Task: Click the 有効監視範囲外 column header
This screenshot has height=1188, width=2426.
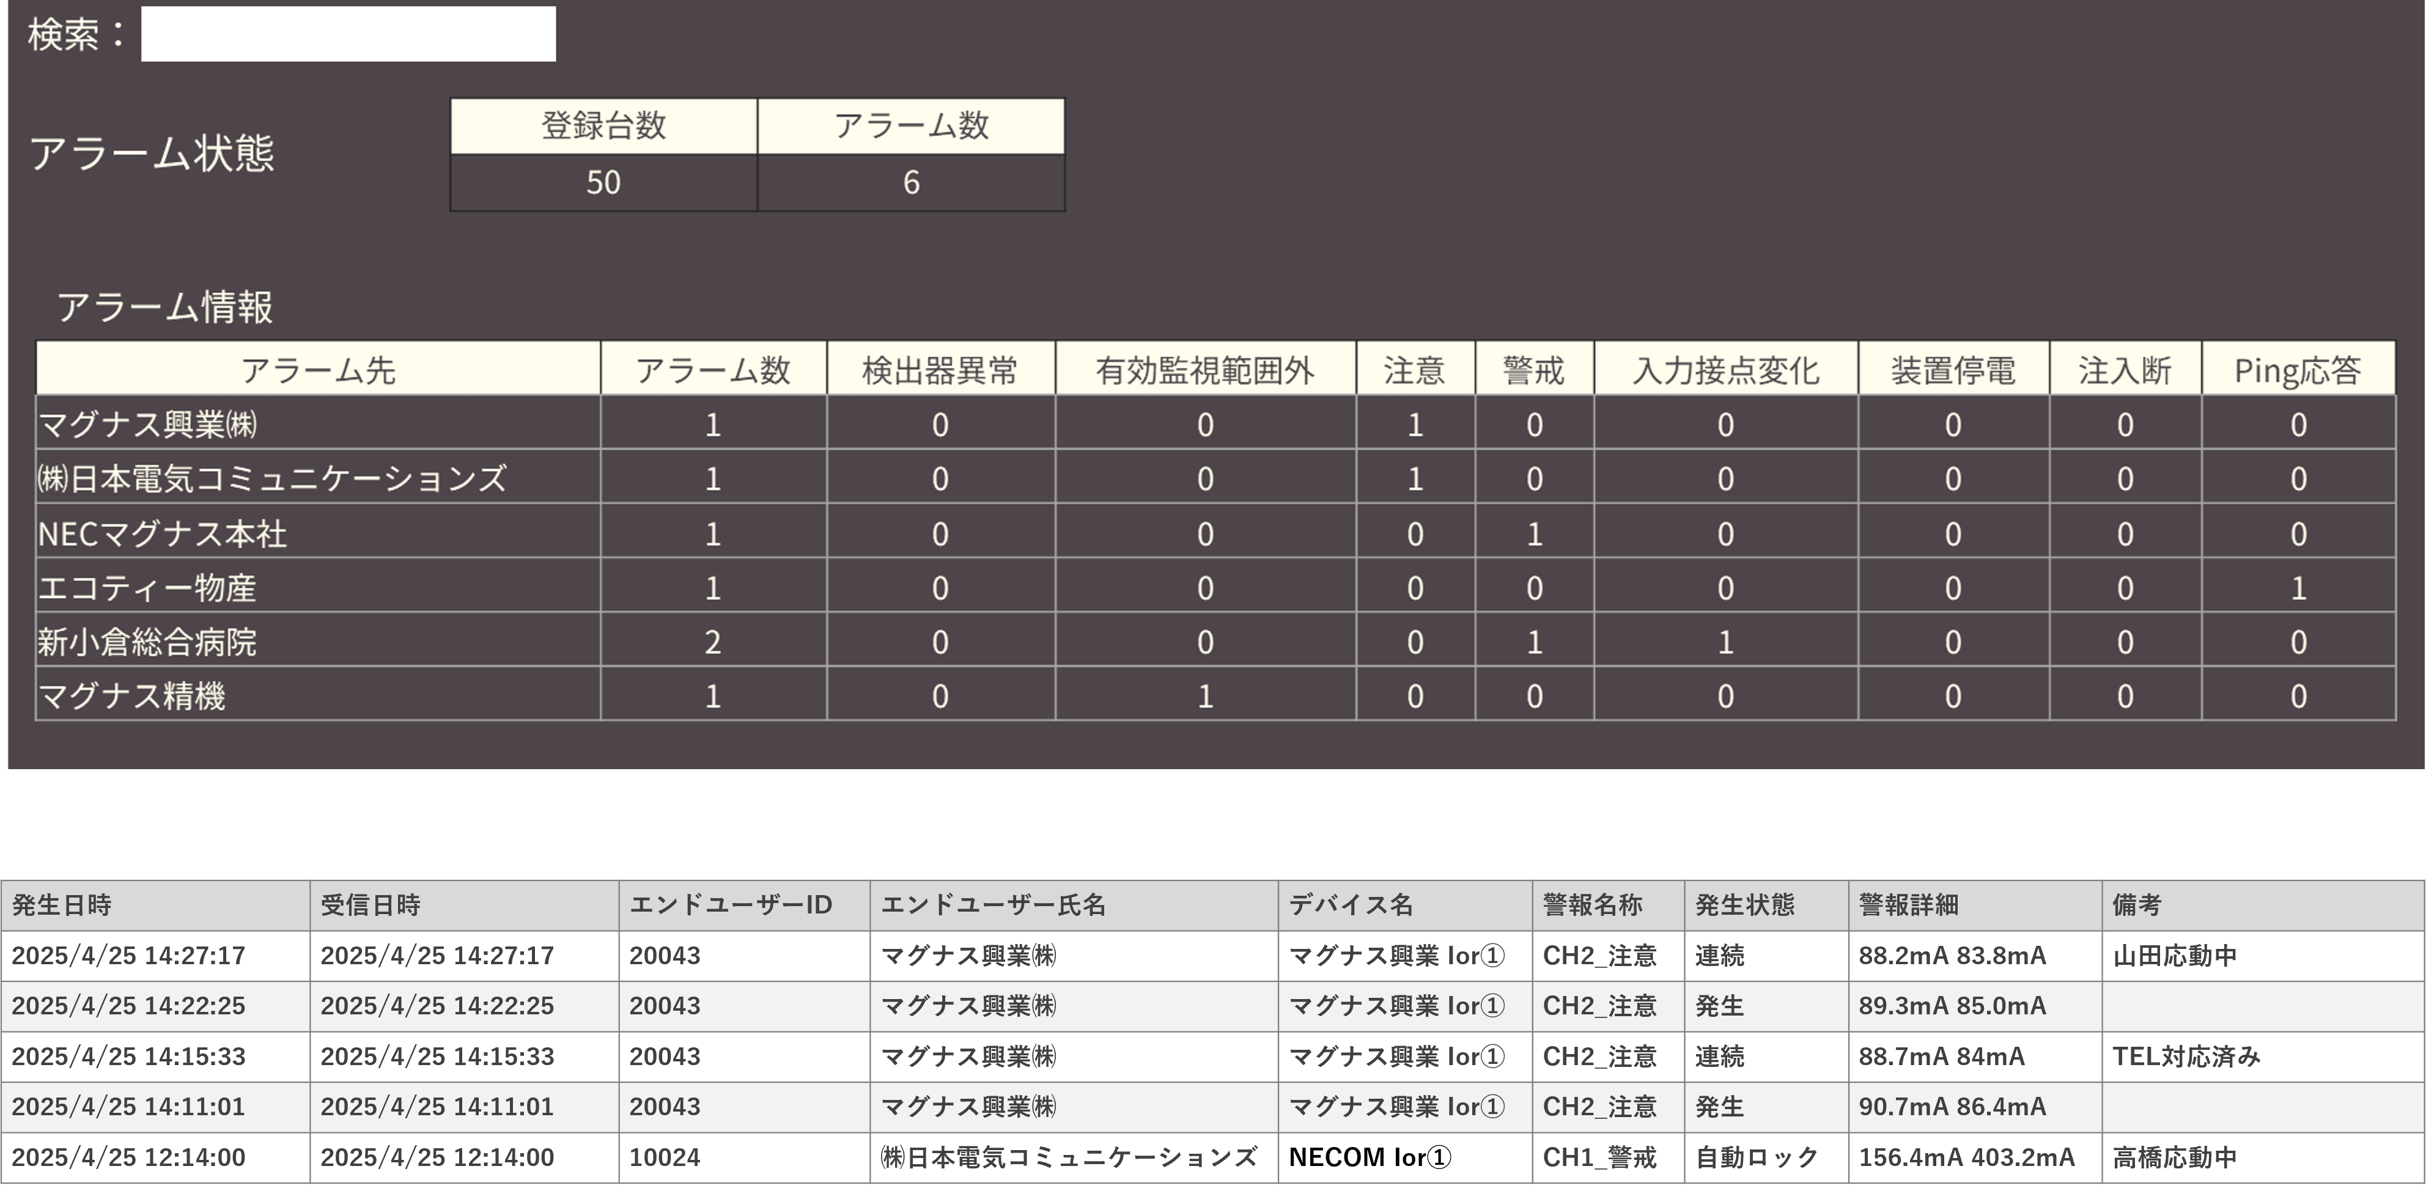Action: pos(1204,369)
